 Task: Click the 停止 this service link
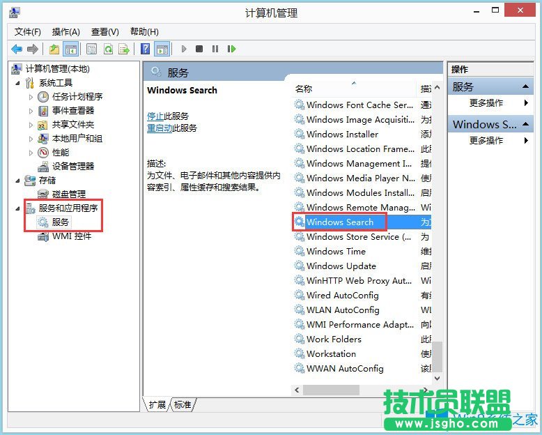click(155, 116)
